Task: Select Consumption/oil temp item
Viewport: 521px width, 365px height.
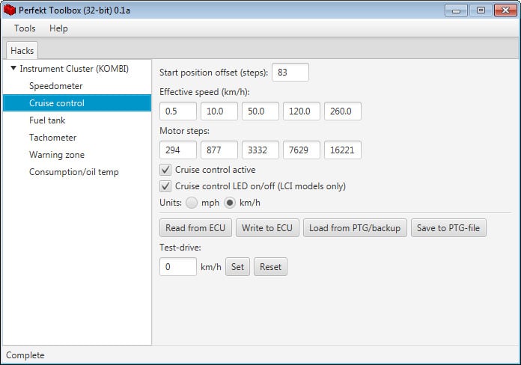Action: click(x=73, y=172)
